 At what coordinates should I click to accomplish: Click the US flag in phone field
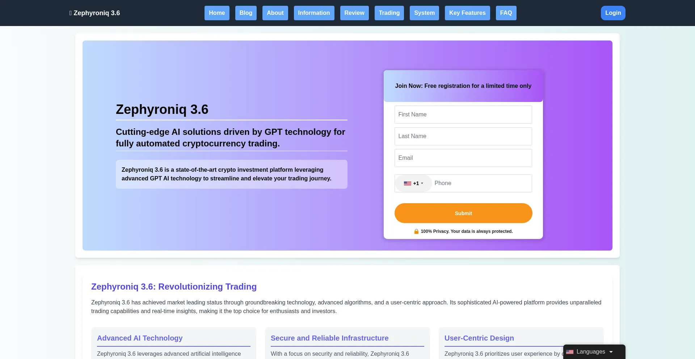tap(407, 183)
